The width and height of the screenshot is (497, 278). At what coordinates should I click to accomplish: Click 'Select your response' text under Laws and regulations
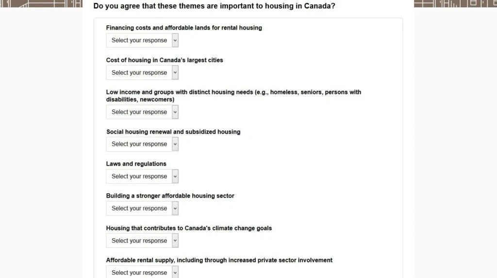pos(139,176)
